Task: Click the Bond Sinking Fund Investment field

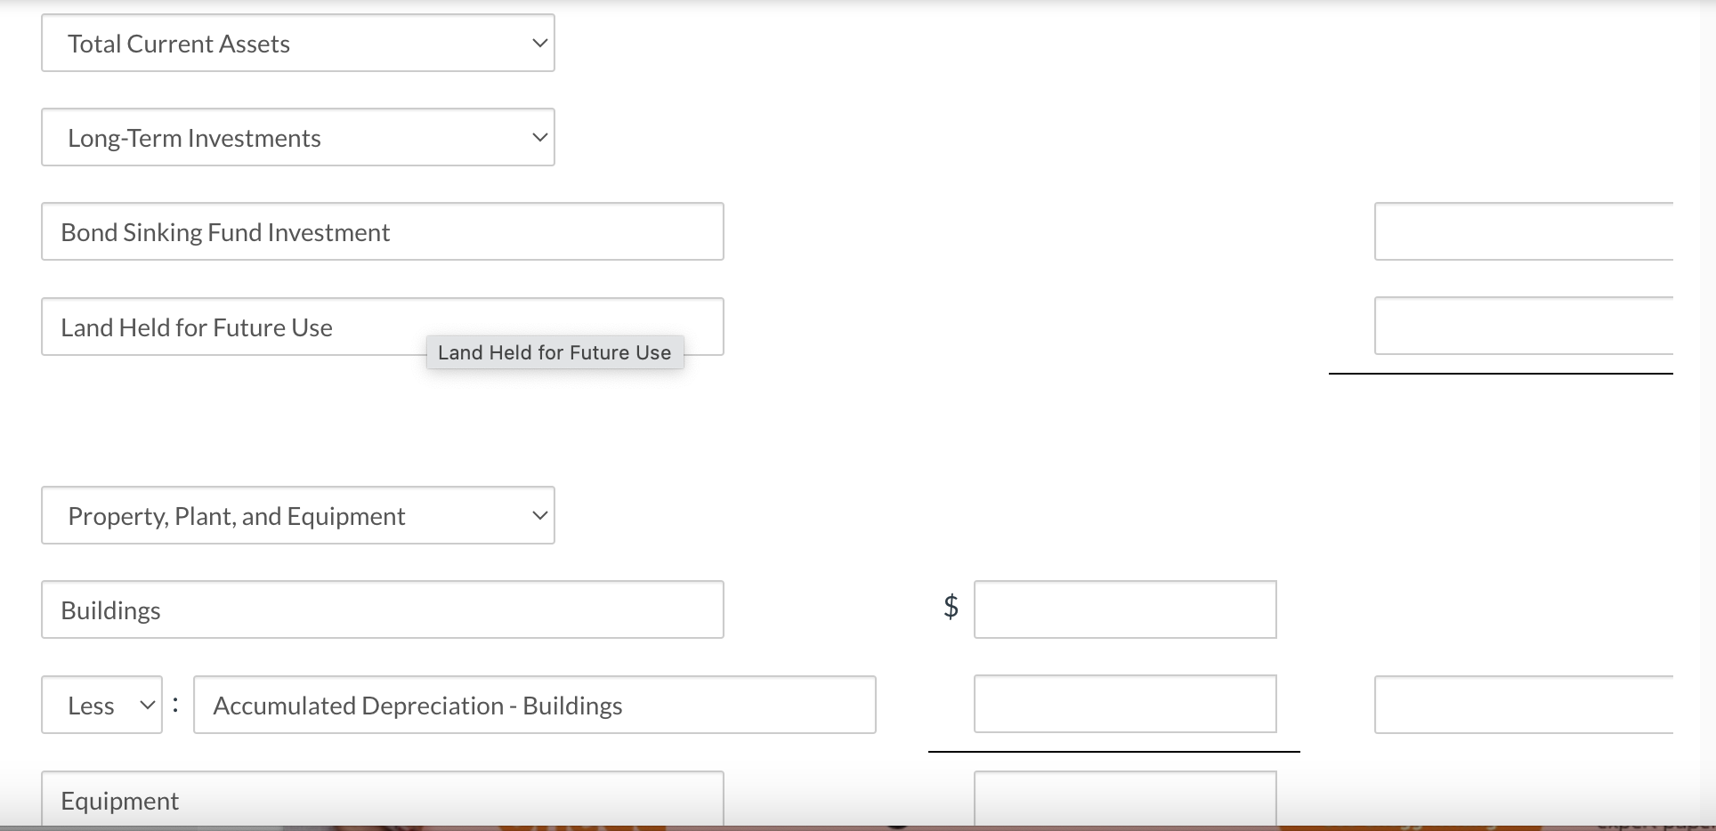Action: pos(383,231)
